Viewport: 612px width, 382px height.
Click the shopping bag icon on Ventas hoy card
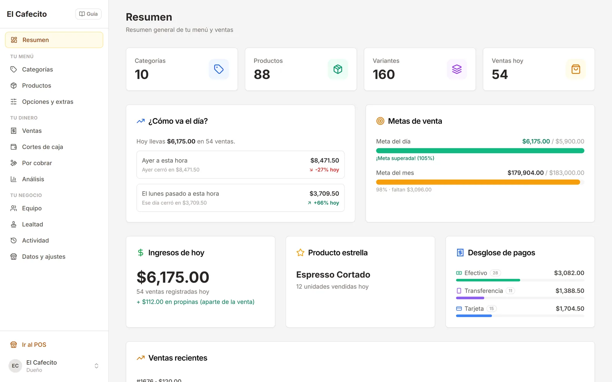pos(576,69)
